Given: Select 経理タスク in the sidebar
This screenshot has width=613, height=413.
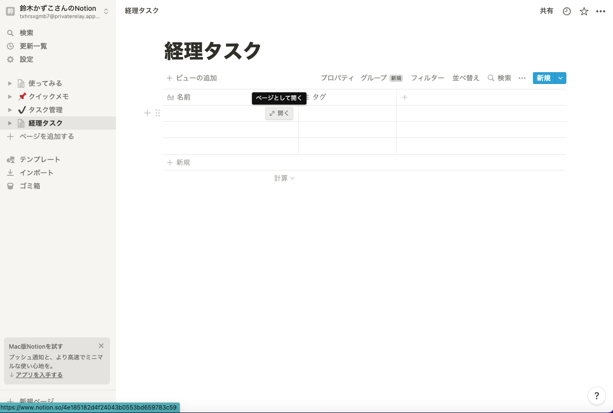Looking at the screenshot, I should pos(45,123).
